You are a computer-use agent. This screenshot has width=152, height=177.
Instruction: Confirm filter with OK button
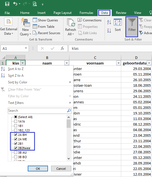pyautogui.click(x=38, y=169)
